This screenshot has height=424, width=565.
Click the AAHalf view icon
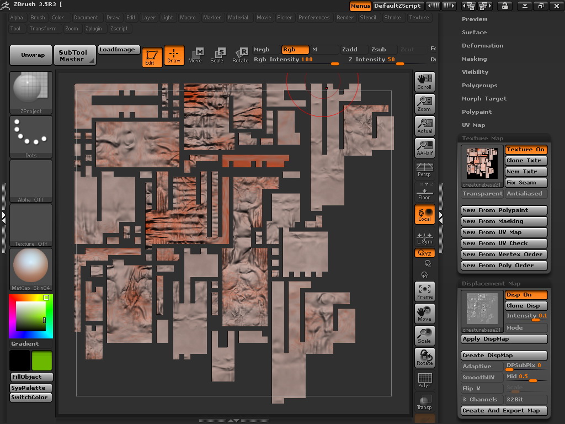click(x=424, y=148)
